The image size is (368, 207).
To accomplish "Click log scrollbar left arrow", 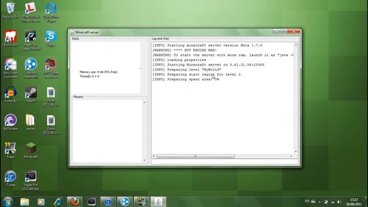I will click(x=154, y=156).
